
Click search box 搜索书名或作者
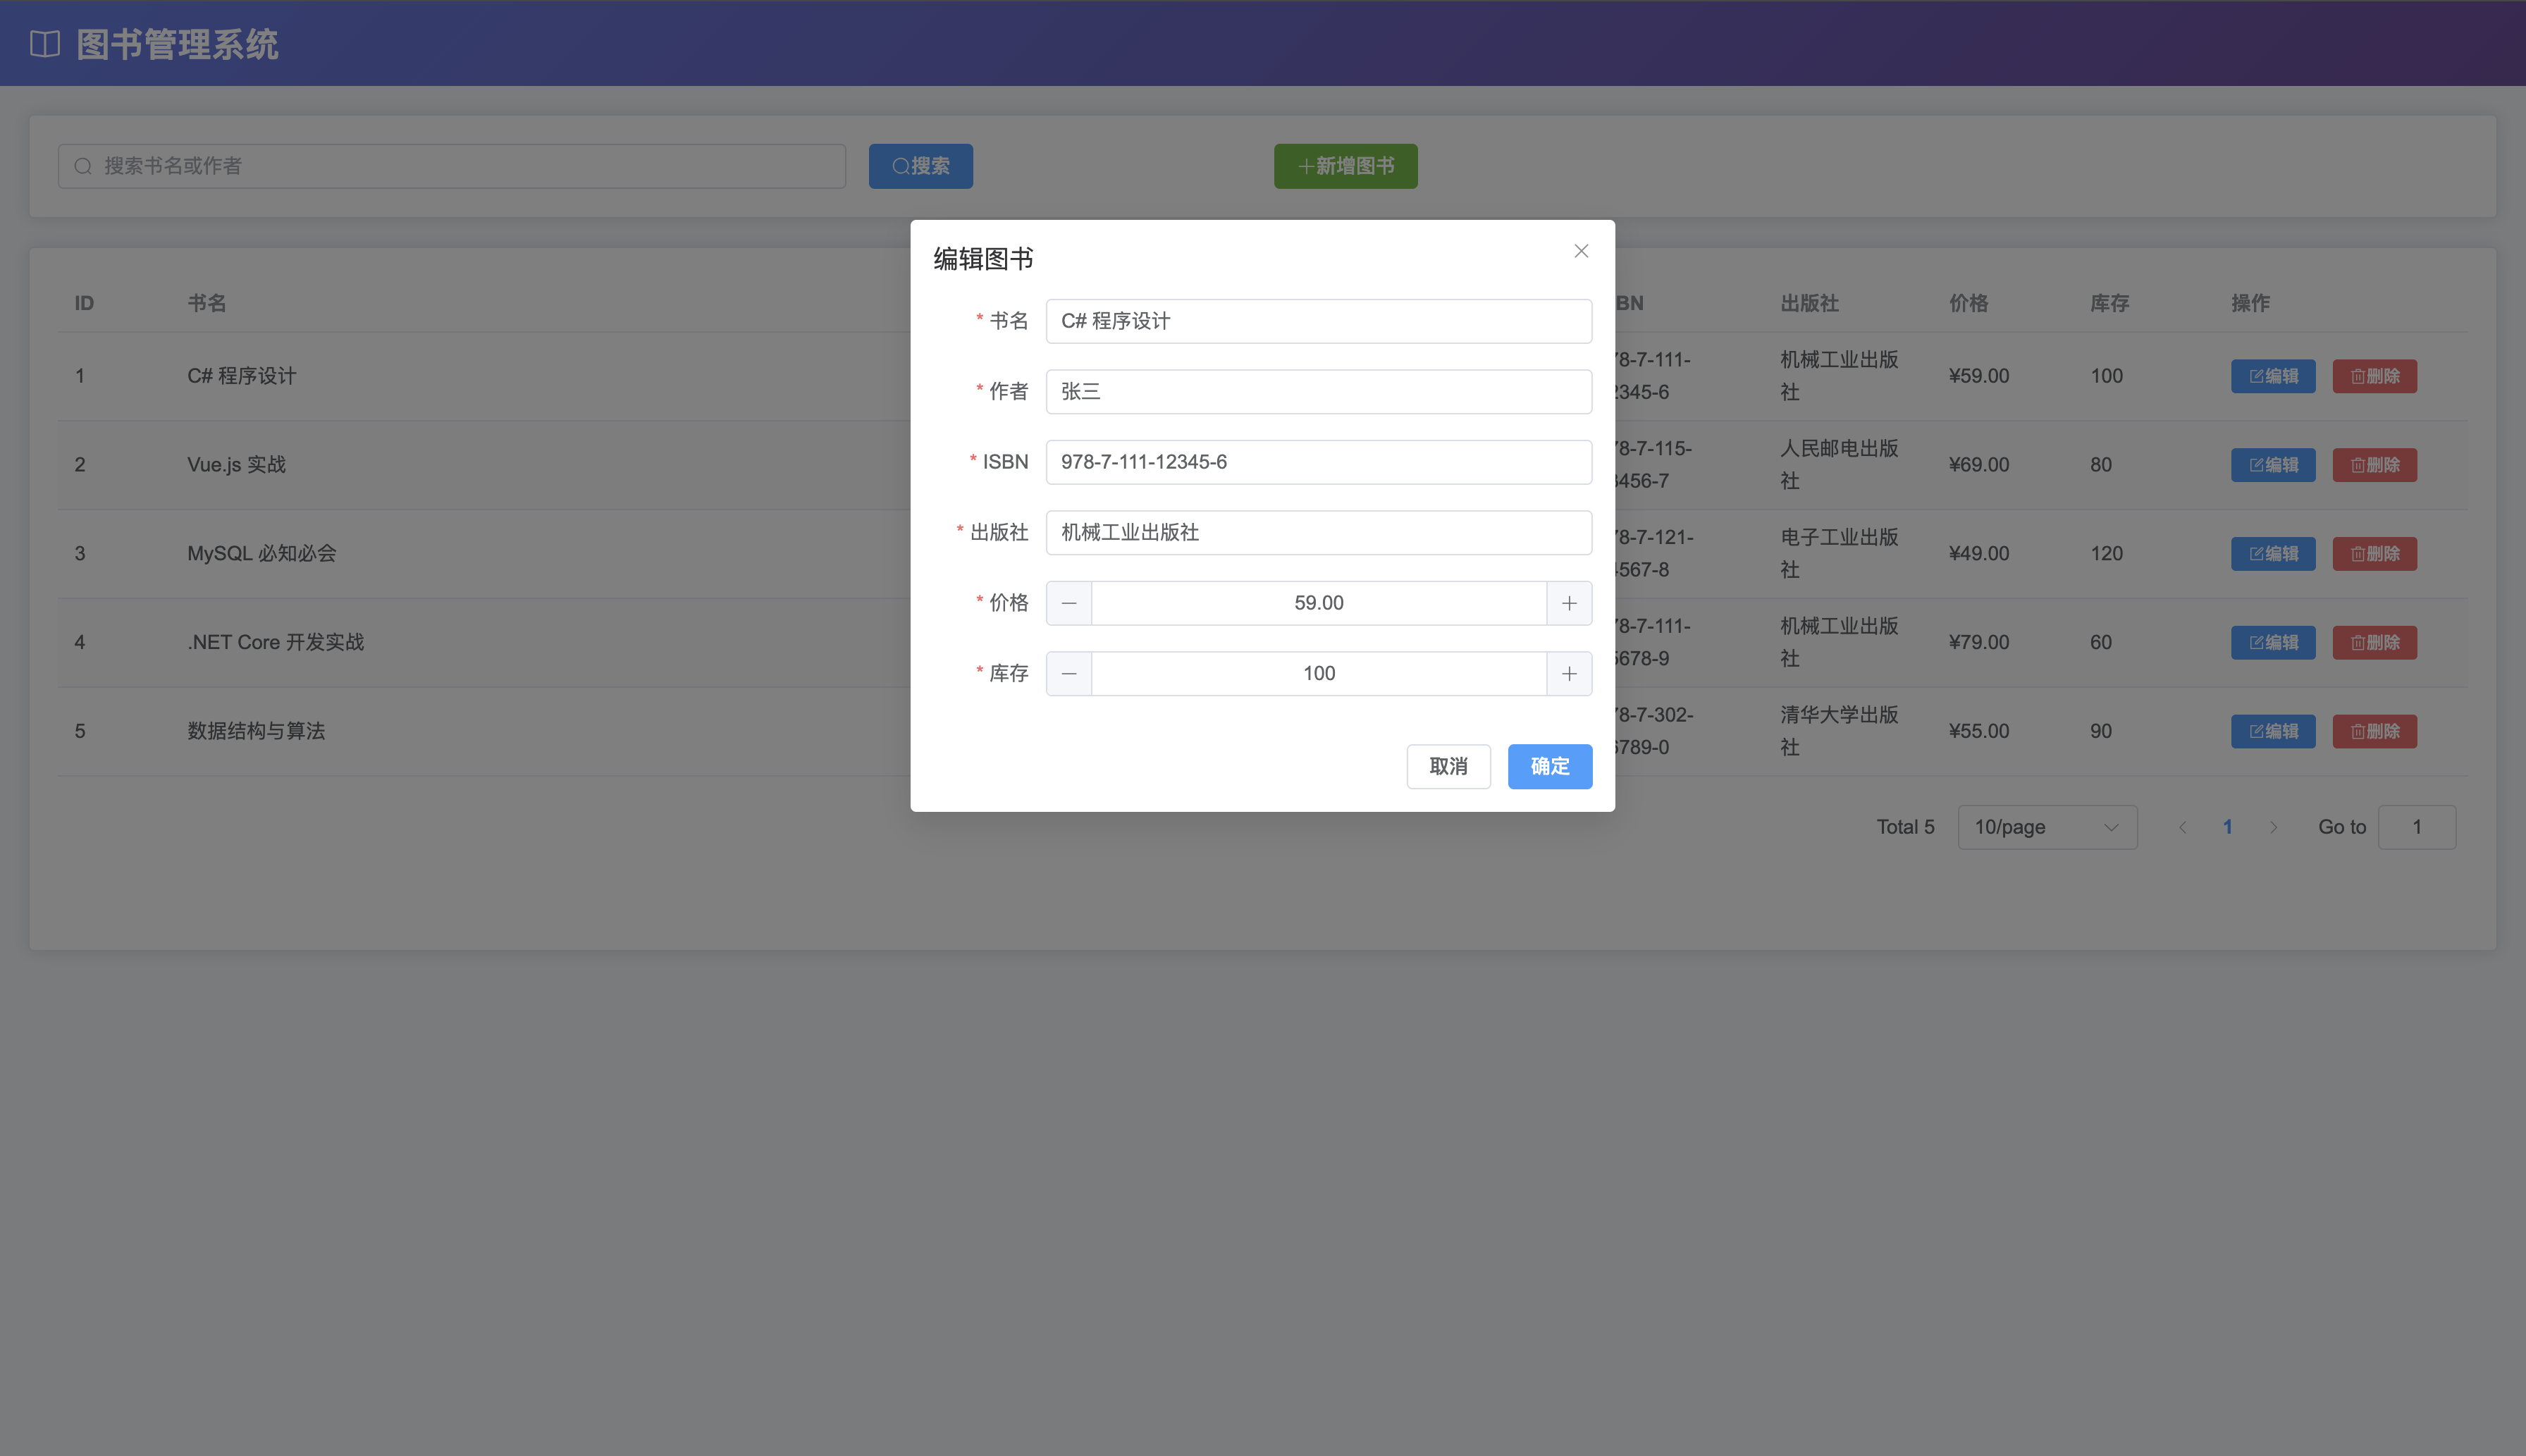tap(451, 166)
